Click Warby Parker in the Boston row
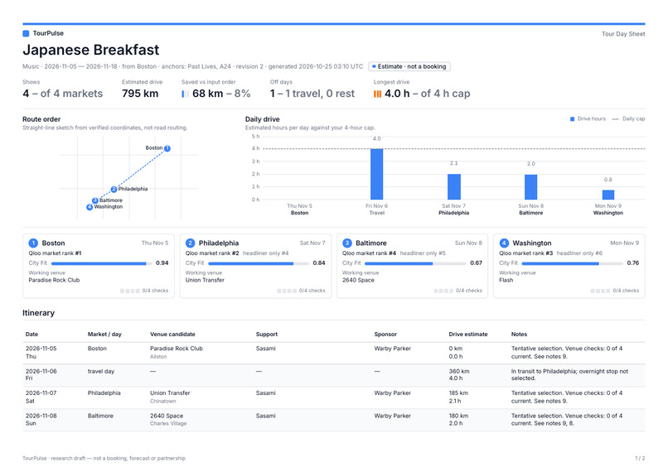The width and height of the screenshot is (668, 472). [x=392, y=348]
